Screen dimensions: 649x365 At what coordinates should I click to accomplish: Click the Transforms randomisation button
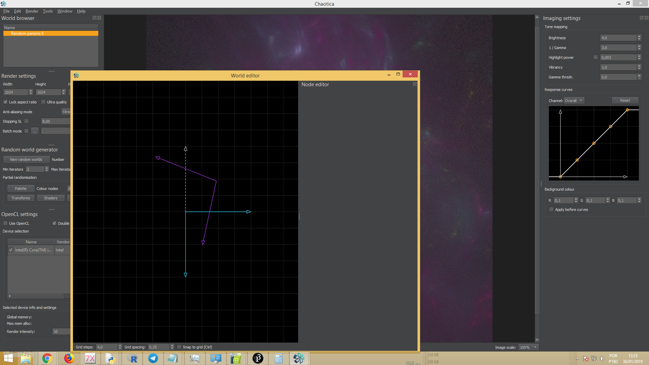click(x=21, y=198)
